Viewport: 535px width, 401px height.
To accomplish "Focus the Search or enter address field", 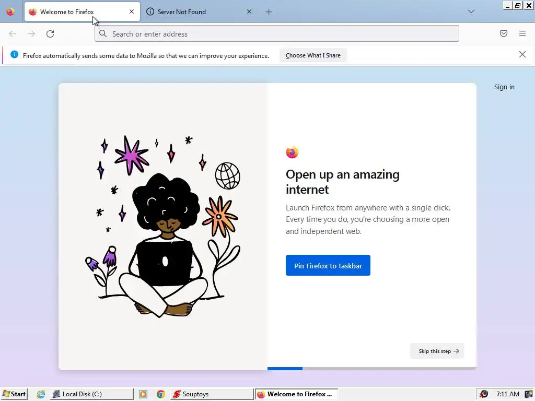I will click(277, 34).
